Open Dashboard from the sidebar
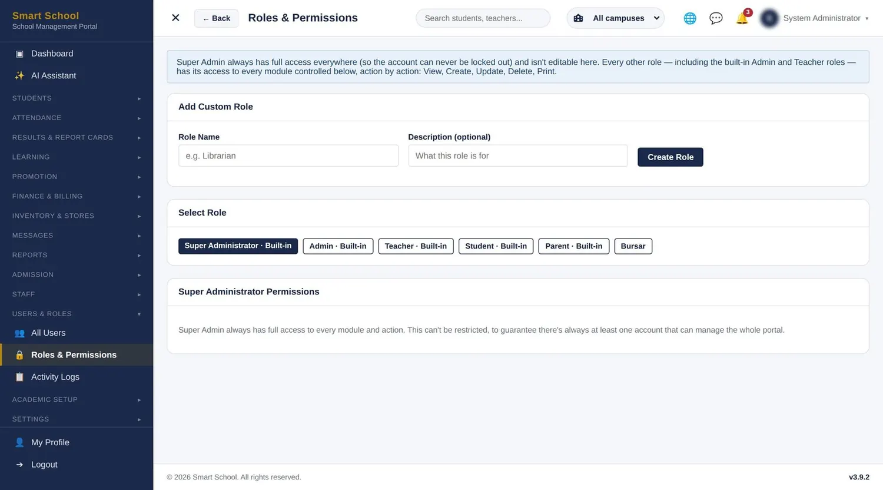The height and width of the screenshot is (490, 883). (x=77, y=54)
